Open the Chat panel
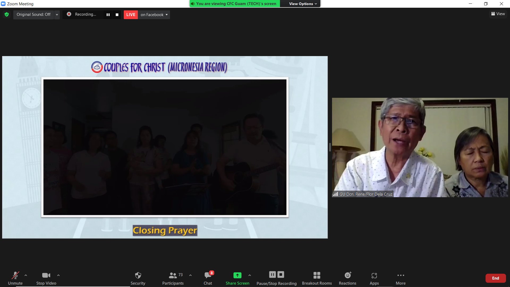510x287 pixels. [x=208, y=278]
